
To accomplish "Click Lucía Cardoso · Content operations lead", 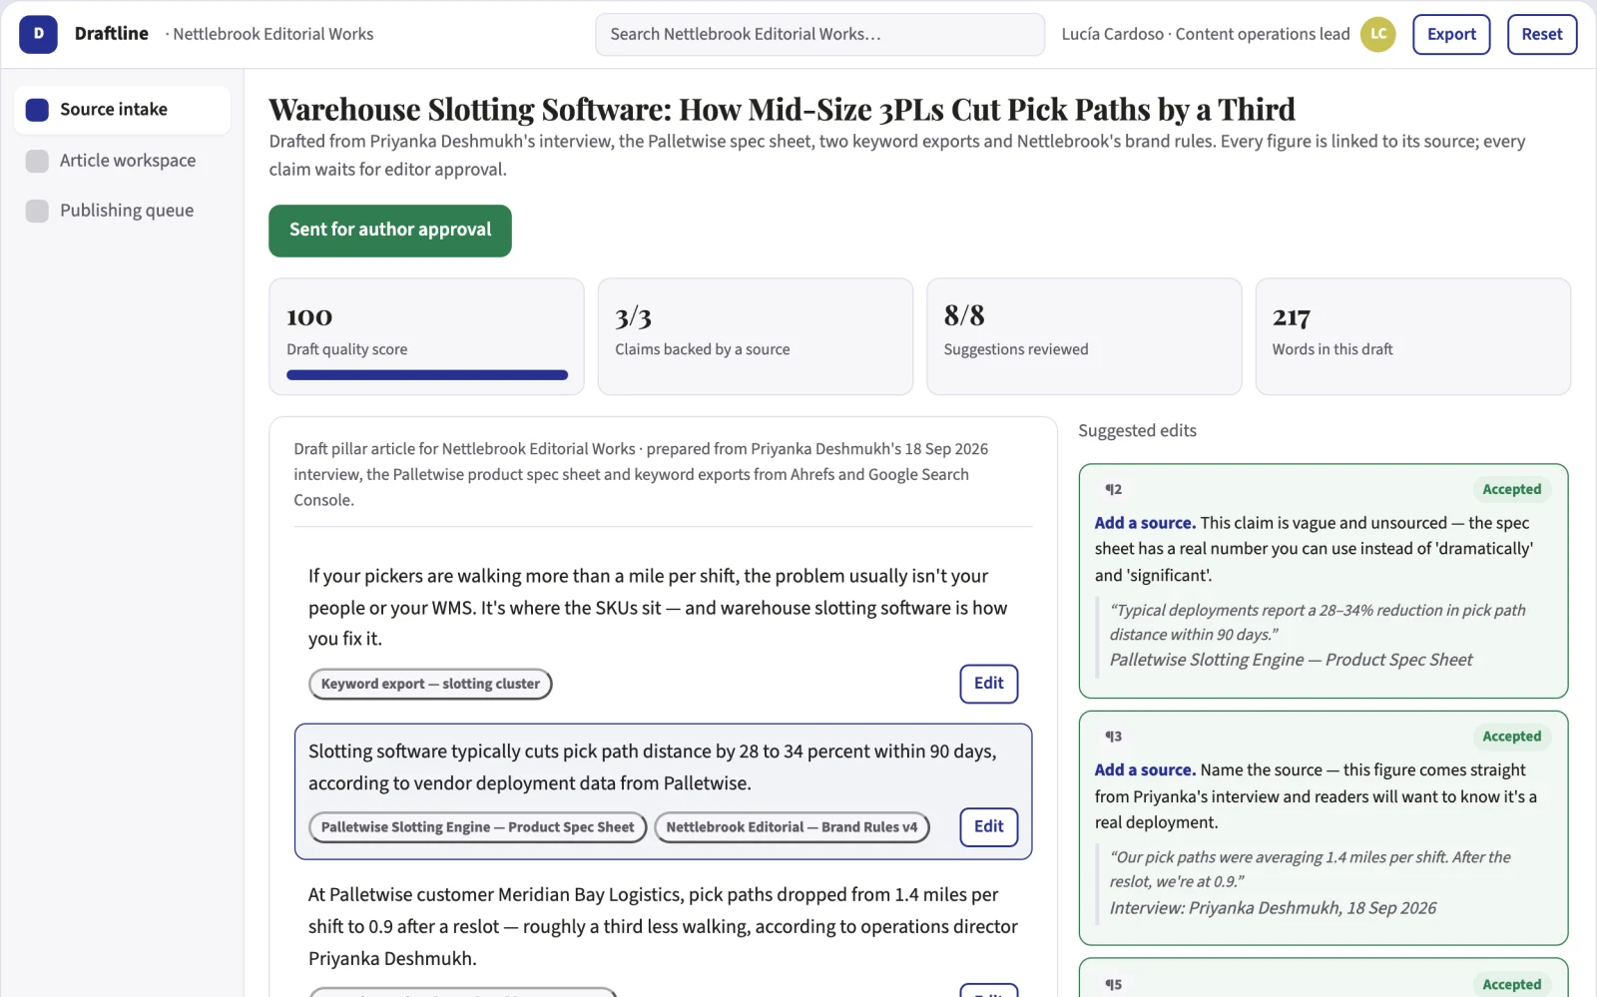I will click(x=1206, y=34).
